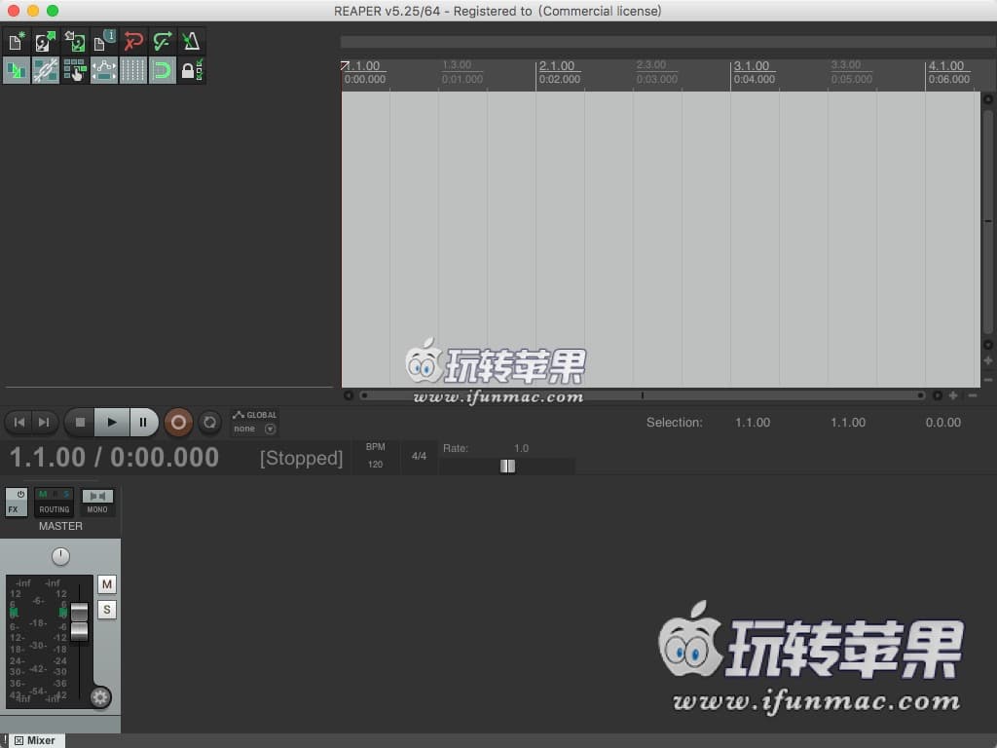Screen dimensions: 997x748
Task: Toggle the repeat loop button
Action: pos(209,423)
